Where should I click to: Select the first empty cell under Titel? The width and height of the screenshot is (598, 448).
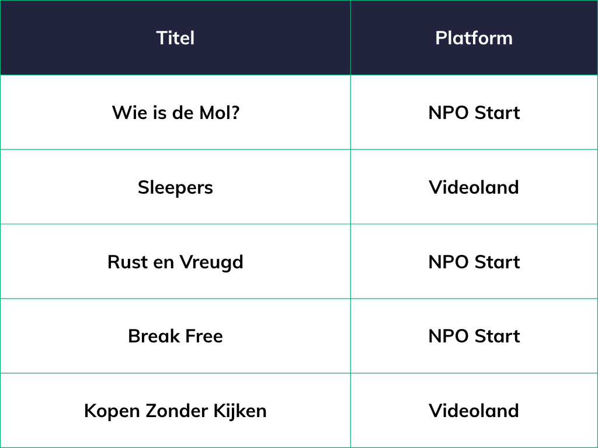[x=175, y=112]
